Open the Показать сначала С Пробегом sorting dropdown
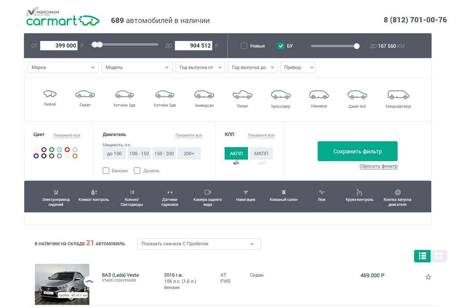The height and width of the screenshot is (308, 463). (199, 244)
